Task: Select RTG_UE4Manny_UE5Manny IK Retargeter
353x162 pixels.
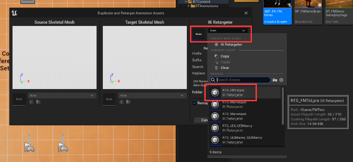Action: (245, 140)
